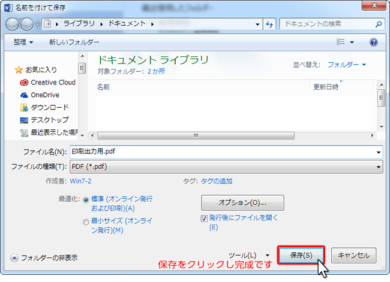
Task: Click the left arrow of horizontal scrollbar
Action: click(92, 135)
